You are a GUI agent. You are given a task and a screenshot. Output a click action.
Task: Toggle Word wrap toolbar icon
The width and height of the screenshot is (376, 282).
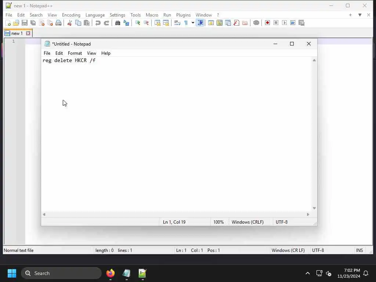coord(177,23)
